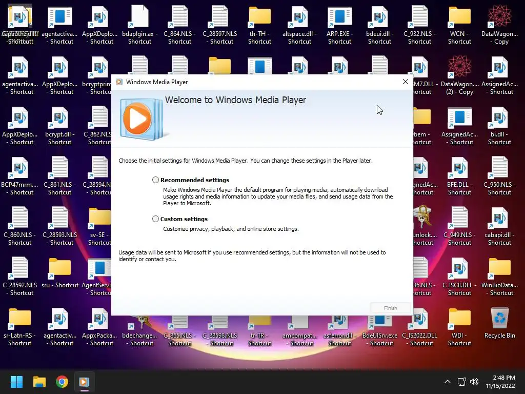This screenshot has width=525, height=394.
Task: Select the C_860.NLS - Shortcut icon
Action: coord(19,227)
